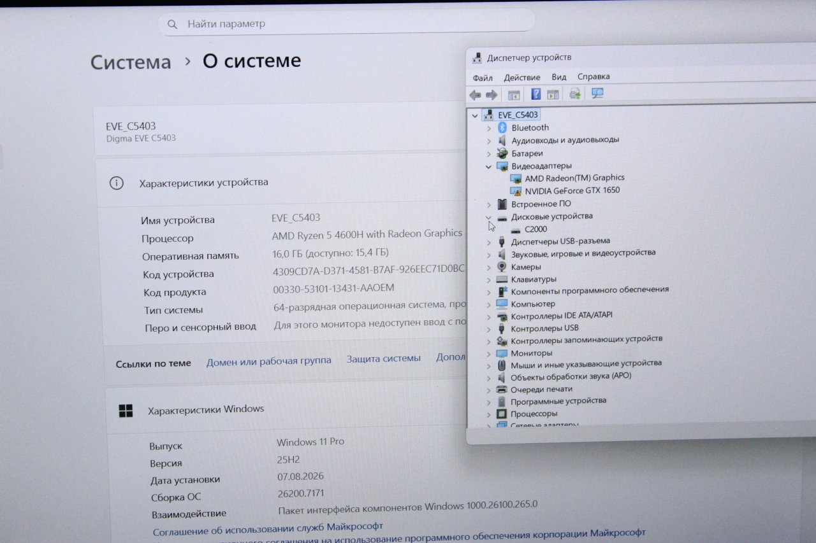Select the C2000 disk drive
816x543 pixels.
click(535, 229)
